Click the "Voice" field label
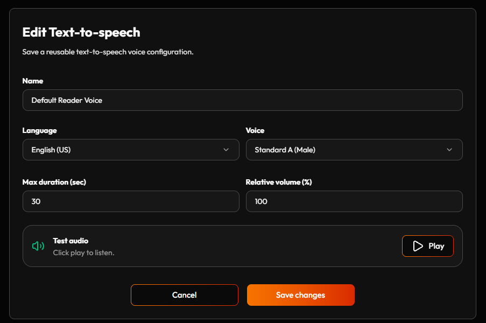This screenshot has width=486, height=323. pyautogui.click(x=255, y=130)
